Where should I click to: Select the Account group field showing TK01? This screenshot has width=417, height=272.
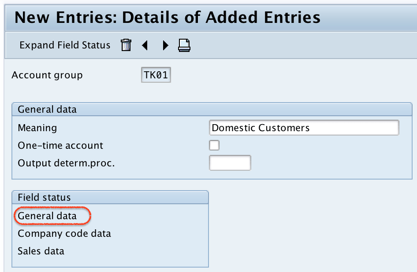(x=156, y=75)
